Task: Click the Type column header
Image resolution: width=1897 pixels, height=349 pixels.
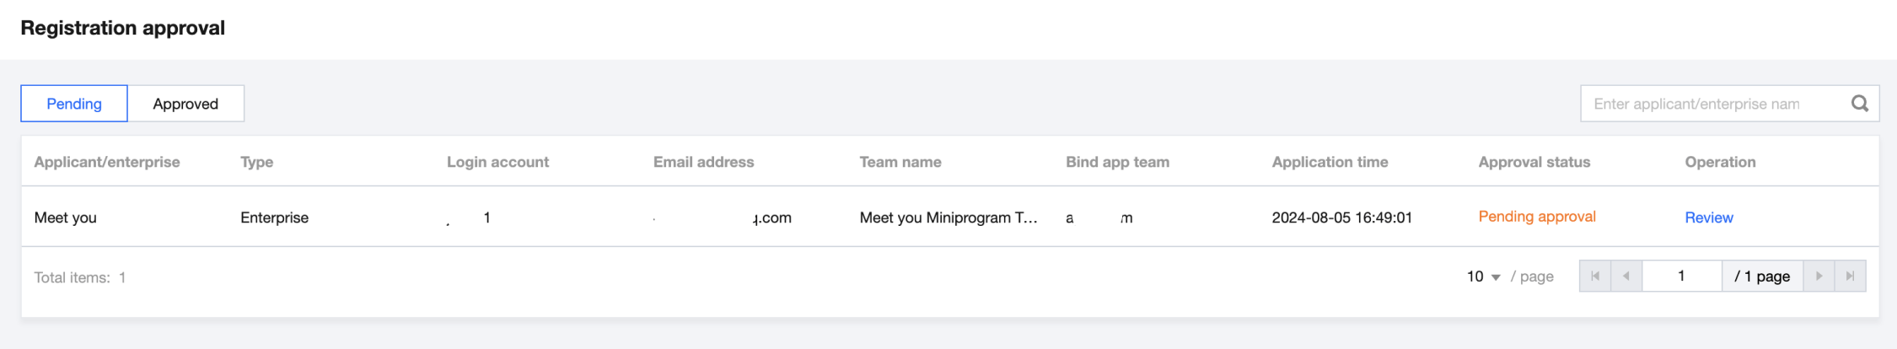Action: tap(256, 162)
